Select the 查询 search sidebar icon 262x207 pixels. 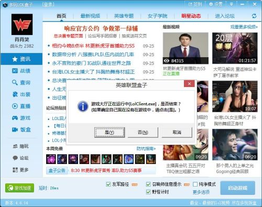click(15, 82)
